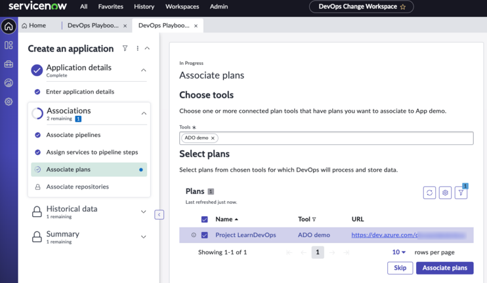Click filter icon beside Create an application
Image resolution: width=487 pixels, height=283 pixels.
(125, 48)
